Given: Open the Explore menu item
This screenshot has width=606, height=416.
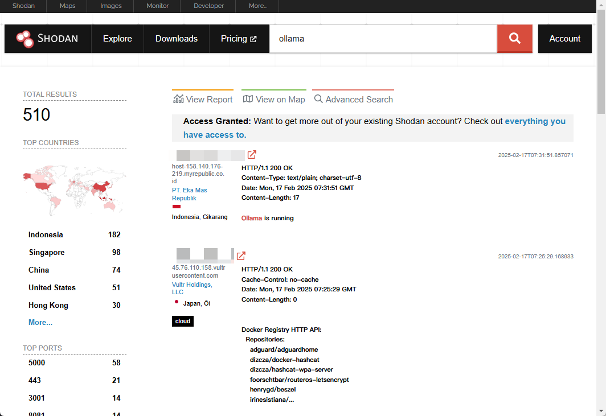Looking at the screenshot, I should tap(117, 39).
